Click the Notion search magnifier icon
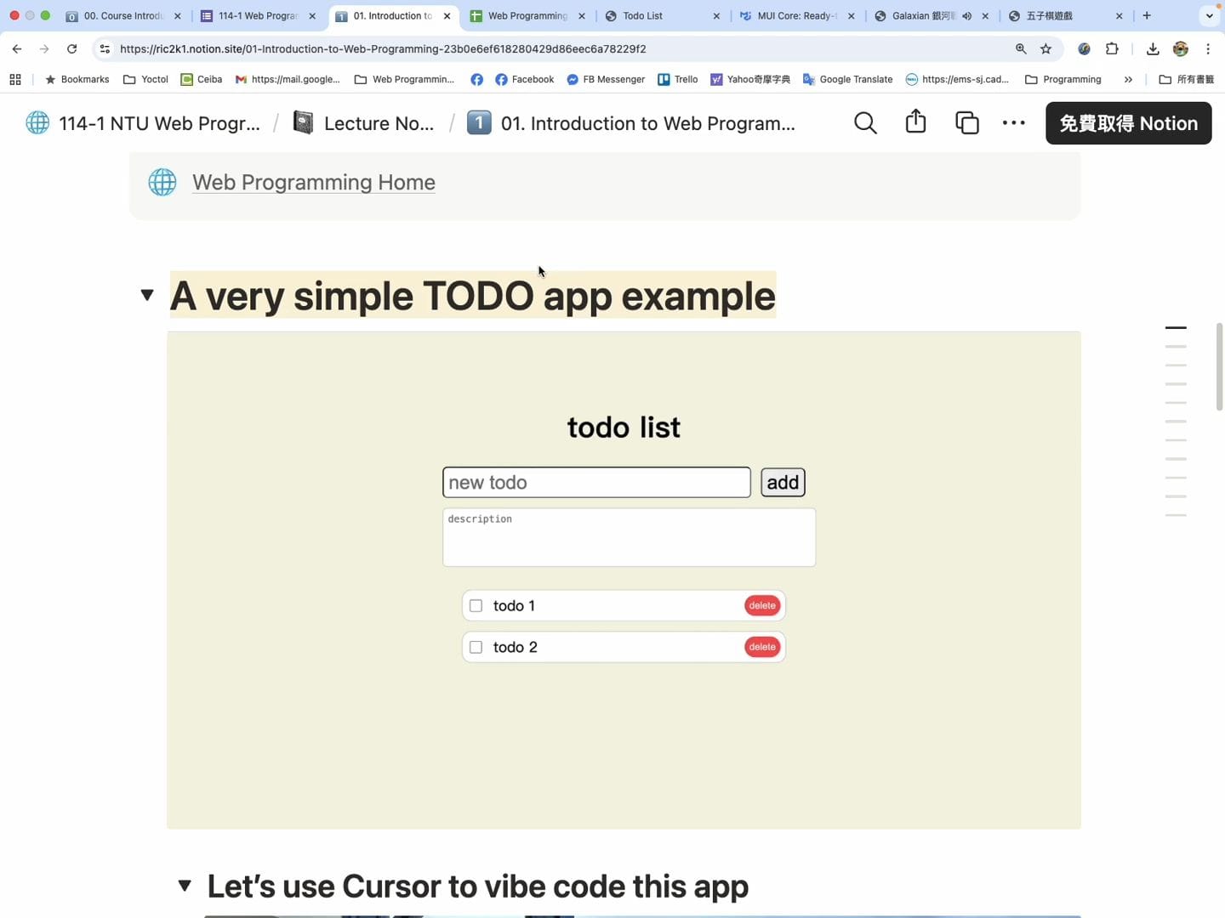This screenshot has height=918, width=1225. [865, 123]
